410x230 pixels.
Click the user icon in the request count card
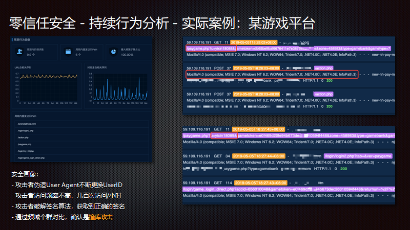tap(19, 52)
